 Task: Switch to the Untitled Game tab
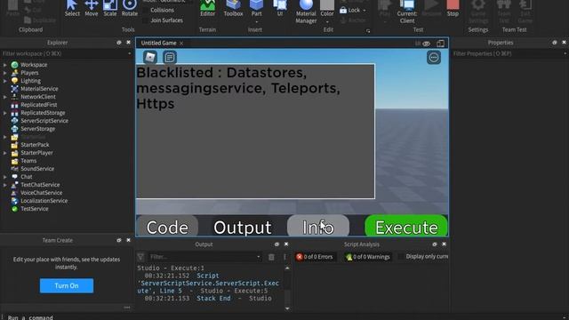coord(158,43)
